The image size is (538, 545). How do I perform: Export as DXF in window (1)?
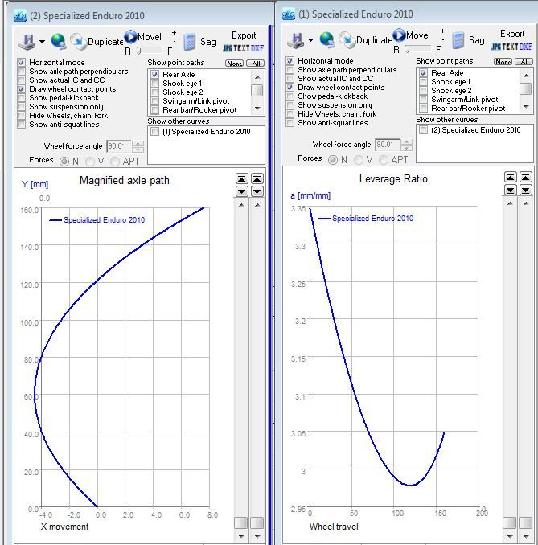click(525, 47)
